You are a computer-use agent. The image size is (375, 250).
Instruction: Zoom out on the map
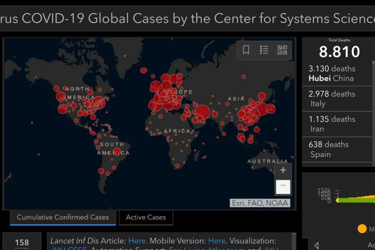point(283,186)
